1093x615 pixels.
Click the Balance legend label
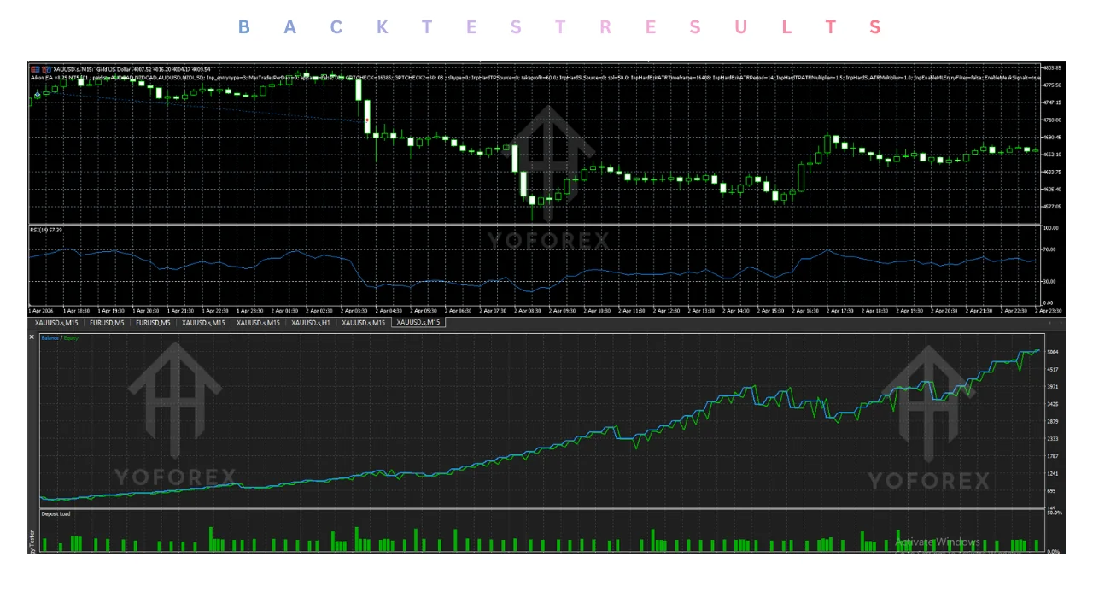tap(50, 338)
